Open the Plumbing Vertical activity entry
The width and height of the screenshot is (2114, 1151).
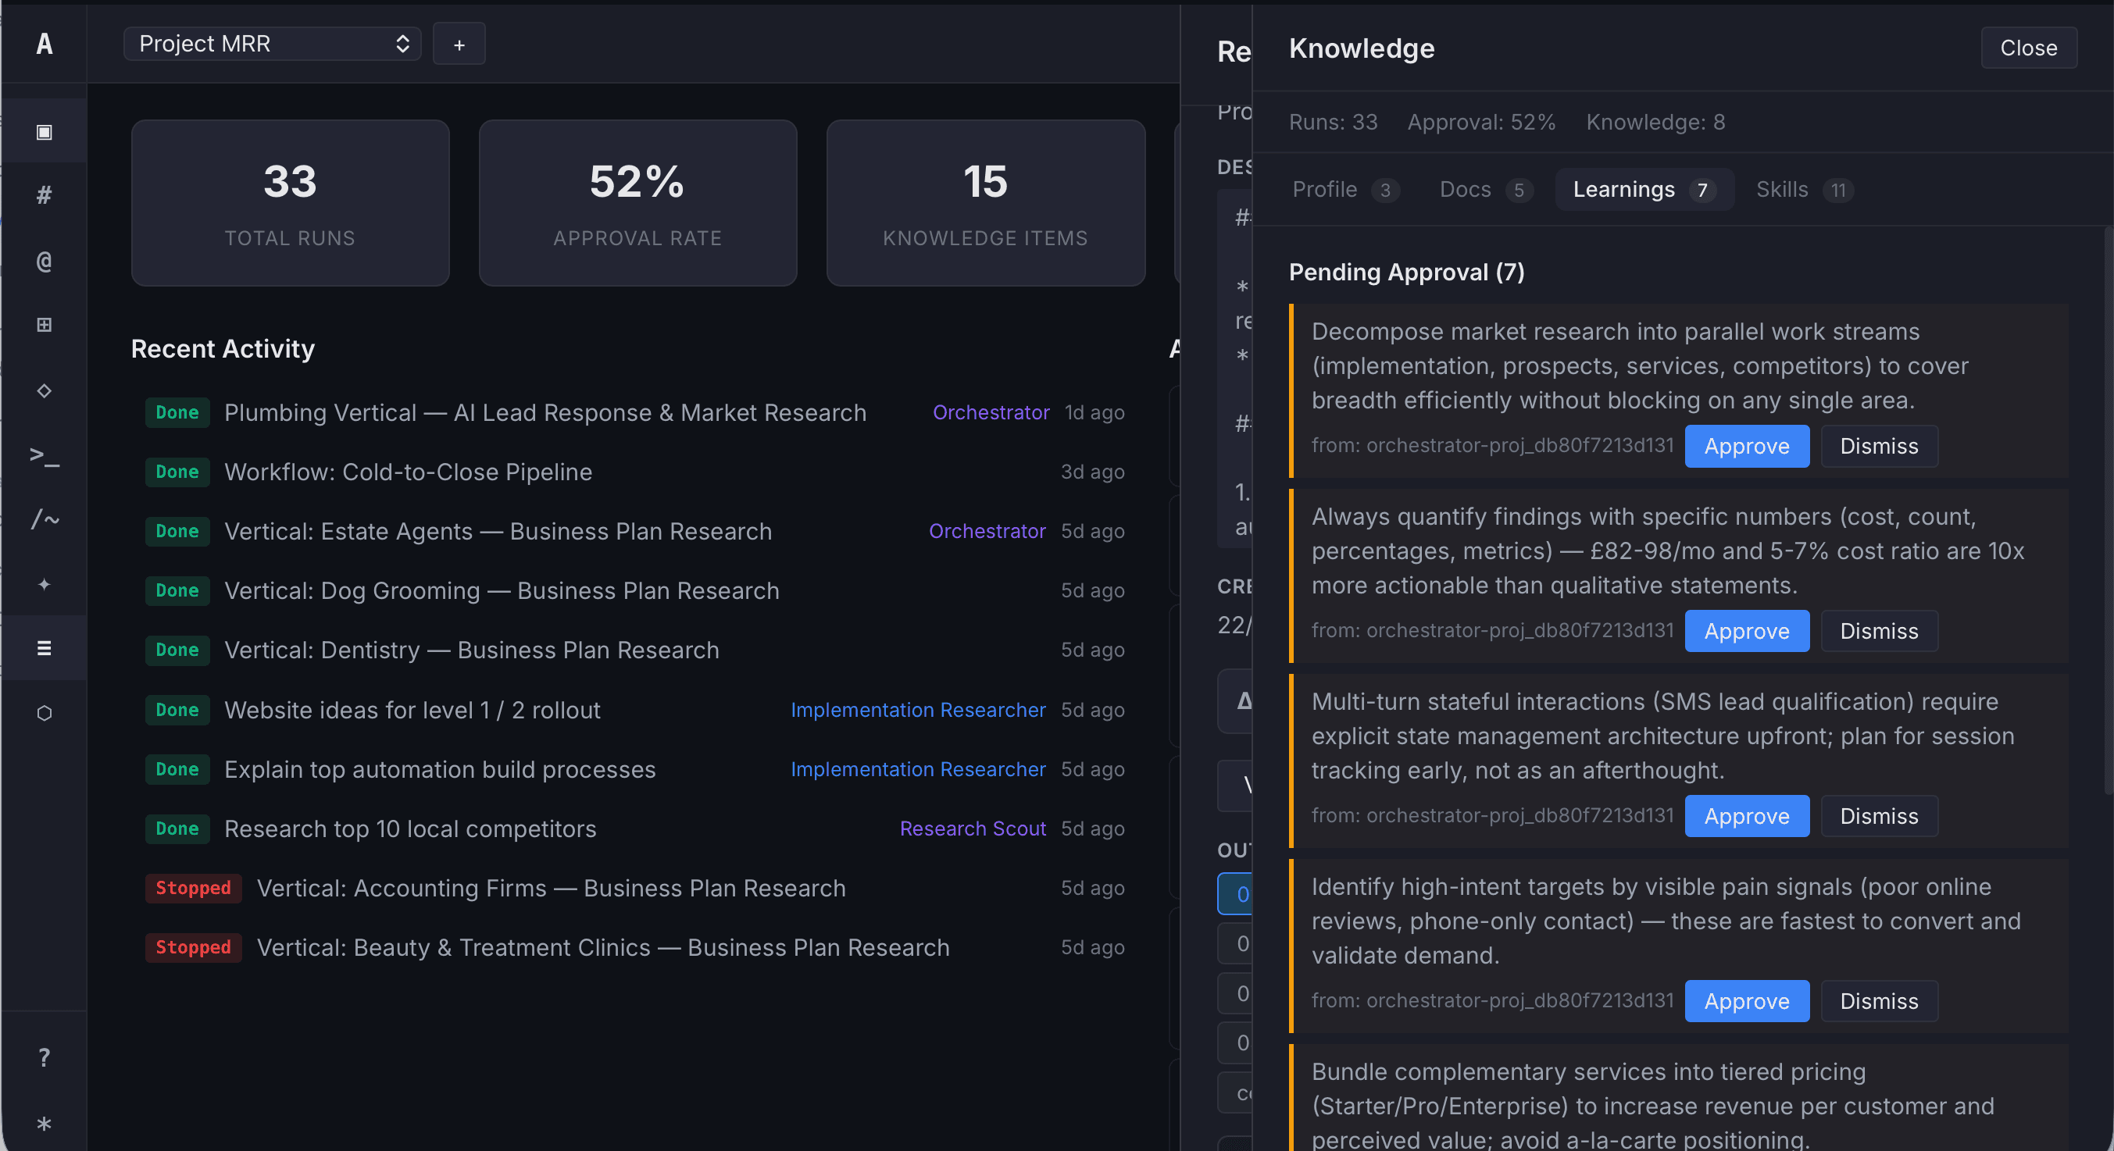coord(545,412)
